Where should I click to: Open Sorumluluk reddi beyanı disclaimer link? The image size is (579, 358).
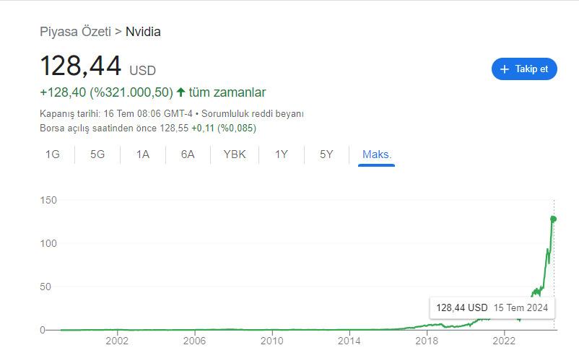253,114
